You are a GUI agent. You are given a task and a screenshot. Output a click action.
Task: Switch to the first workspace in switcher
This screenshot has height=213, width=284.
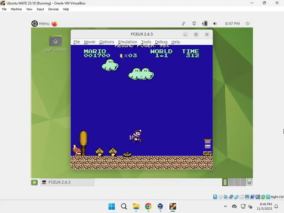[x=225, y=182]
